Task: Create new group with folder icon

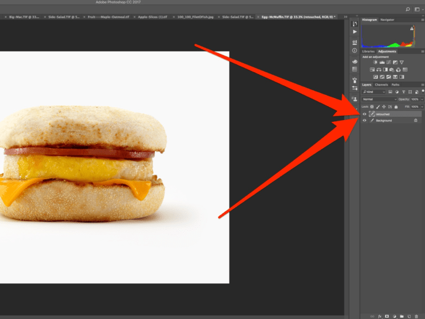Action: 402,316
